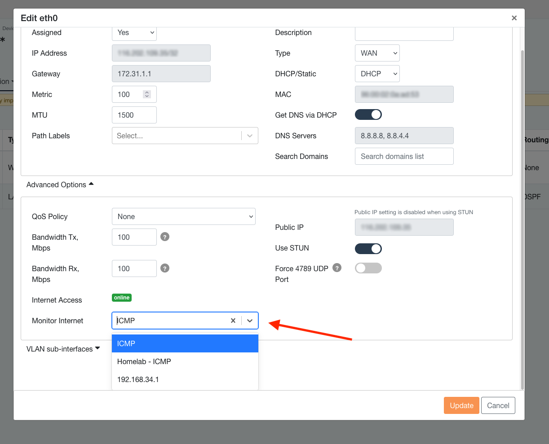Enable the Force 4789 UDP Port toggle

pos(368,268)
